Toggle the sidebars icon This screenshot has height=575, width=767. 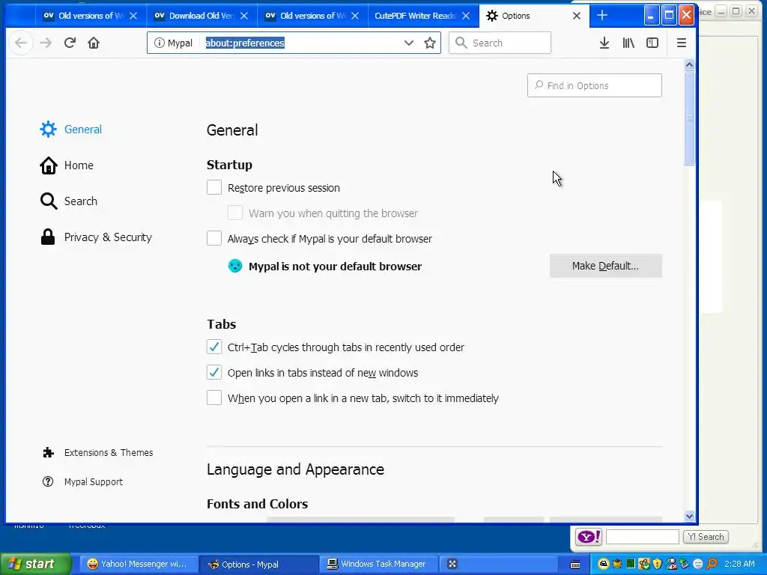point(652,43)
